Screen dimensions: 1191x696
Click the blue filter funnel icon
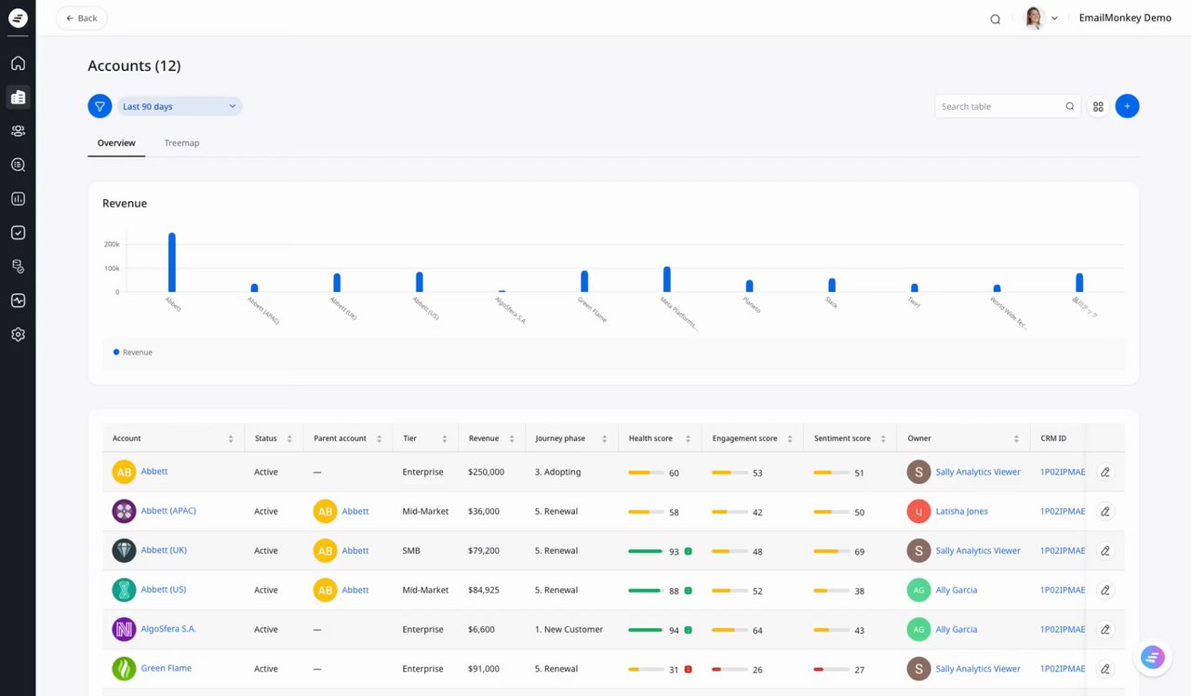point(100,106)
